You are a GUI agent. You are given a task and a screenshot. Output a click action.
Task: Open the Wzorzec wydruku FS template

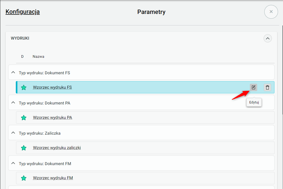tap(52, 87)
